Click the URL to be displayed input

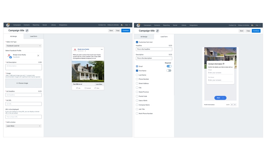[x=23, y=117]
